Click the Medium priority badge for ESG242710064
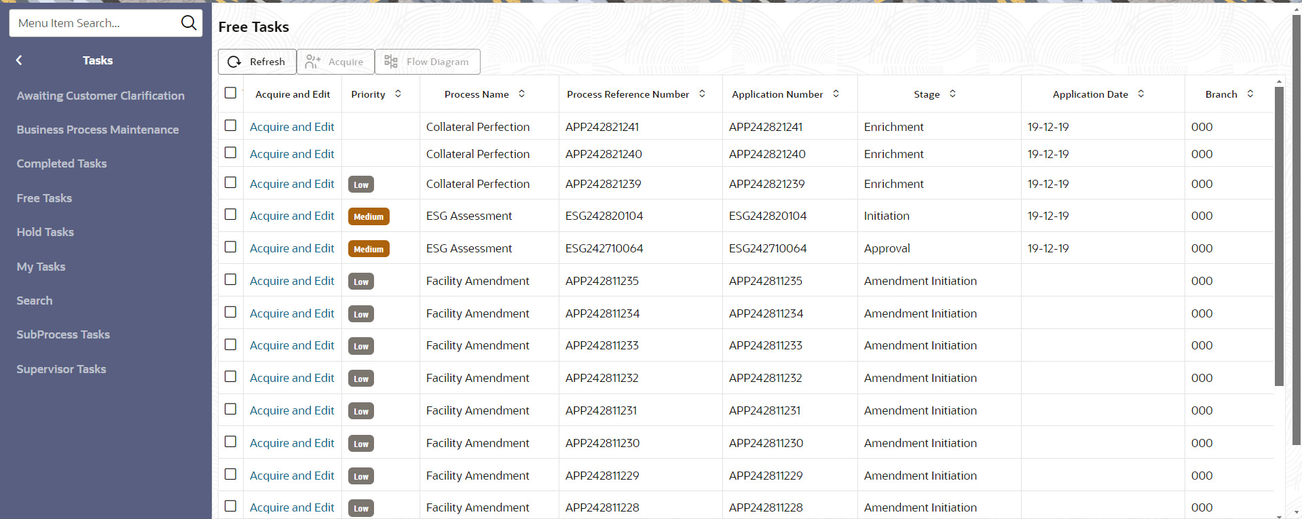The width and height of the screenshot is (1302, 519). (x=369, y=249)
